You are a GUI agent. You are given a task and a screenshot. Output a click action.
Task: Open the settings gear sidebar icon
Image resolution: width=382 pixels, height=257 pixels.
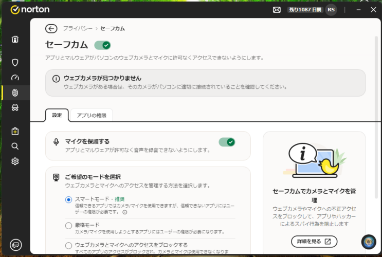point(15,161)
